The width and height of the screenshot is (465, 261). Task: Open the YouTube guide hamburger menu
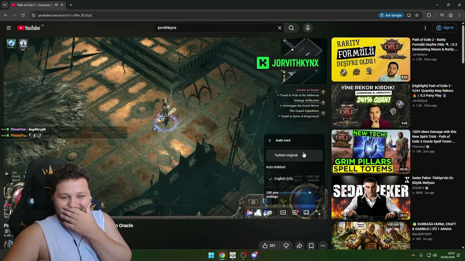[x=9, y=28]
